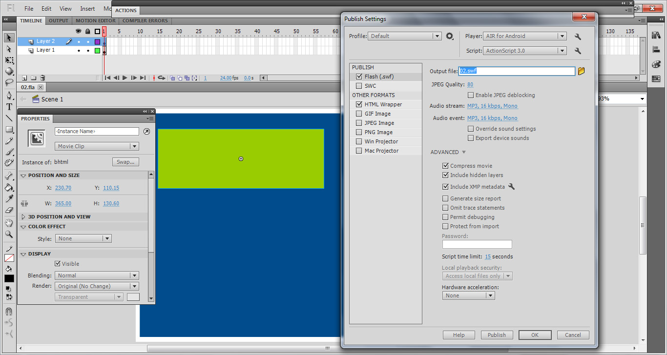Switch to the OUTPUT tab
Screen dimensions: 667x355
[58, 20]
